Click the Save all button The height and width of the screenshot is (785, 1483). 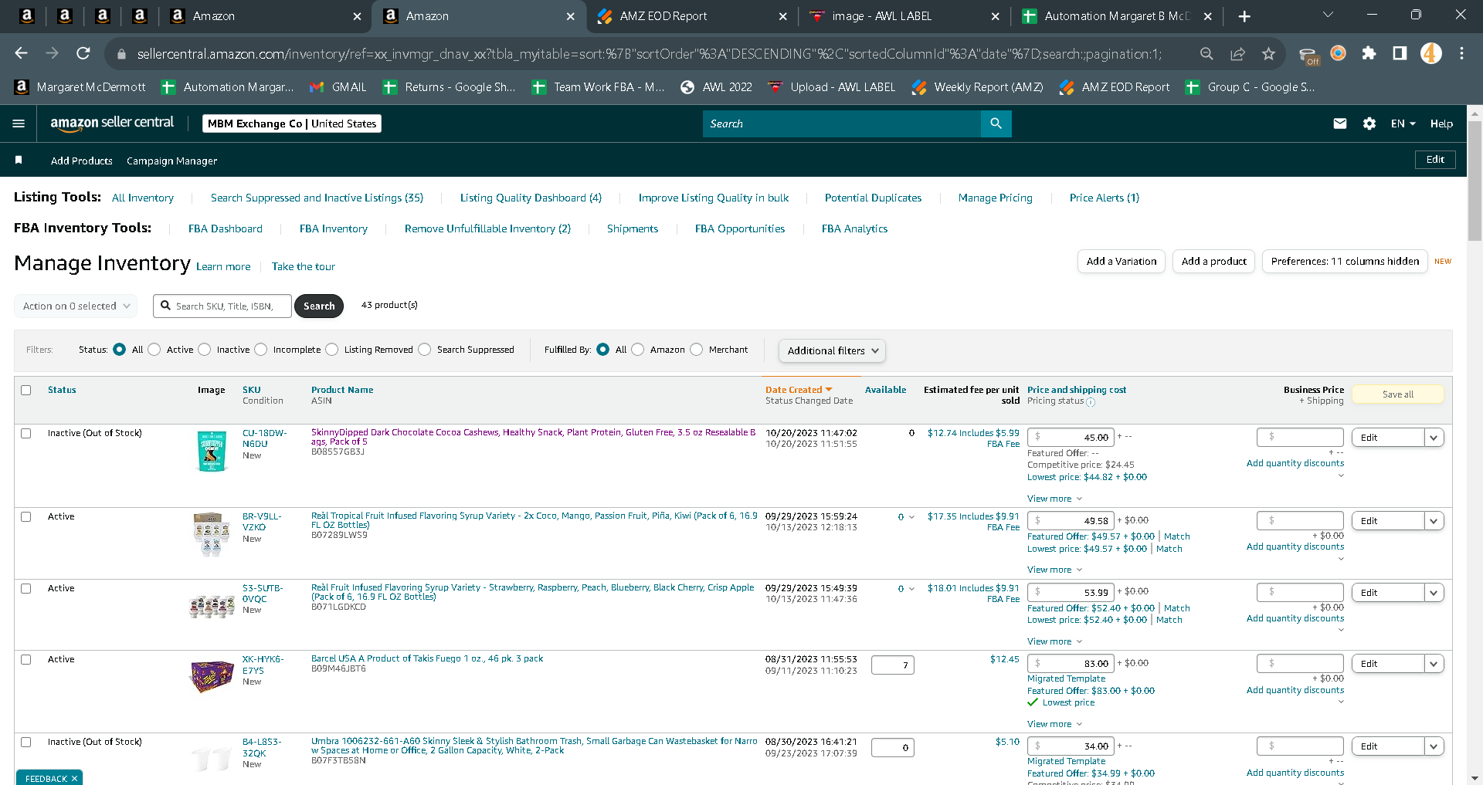click(1397, 394)
